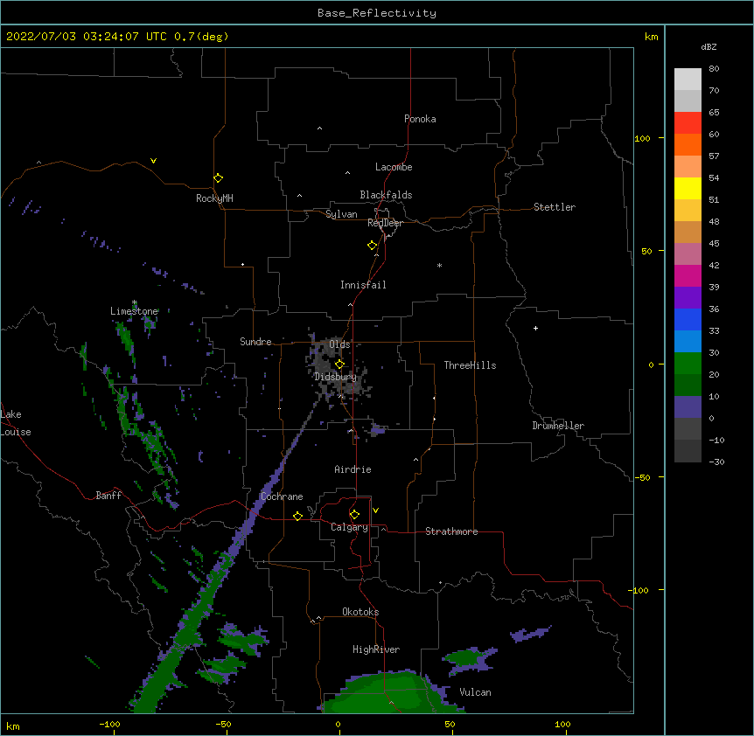Click the -30 value on dBZ legend
This screenshot has height=736, width=754.
(716, 462)
